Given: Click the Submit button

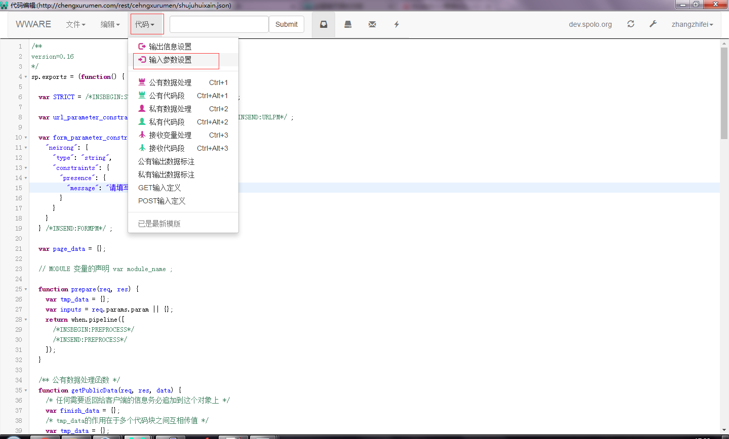Looking at the screenshot, I should point(287,24).
